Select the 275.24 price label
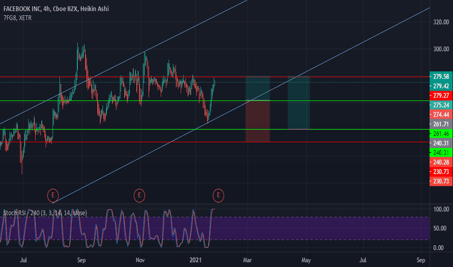Viewport: 453px width, 267px height. pyautogui.click(x=441, y=105)
